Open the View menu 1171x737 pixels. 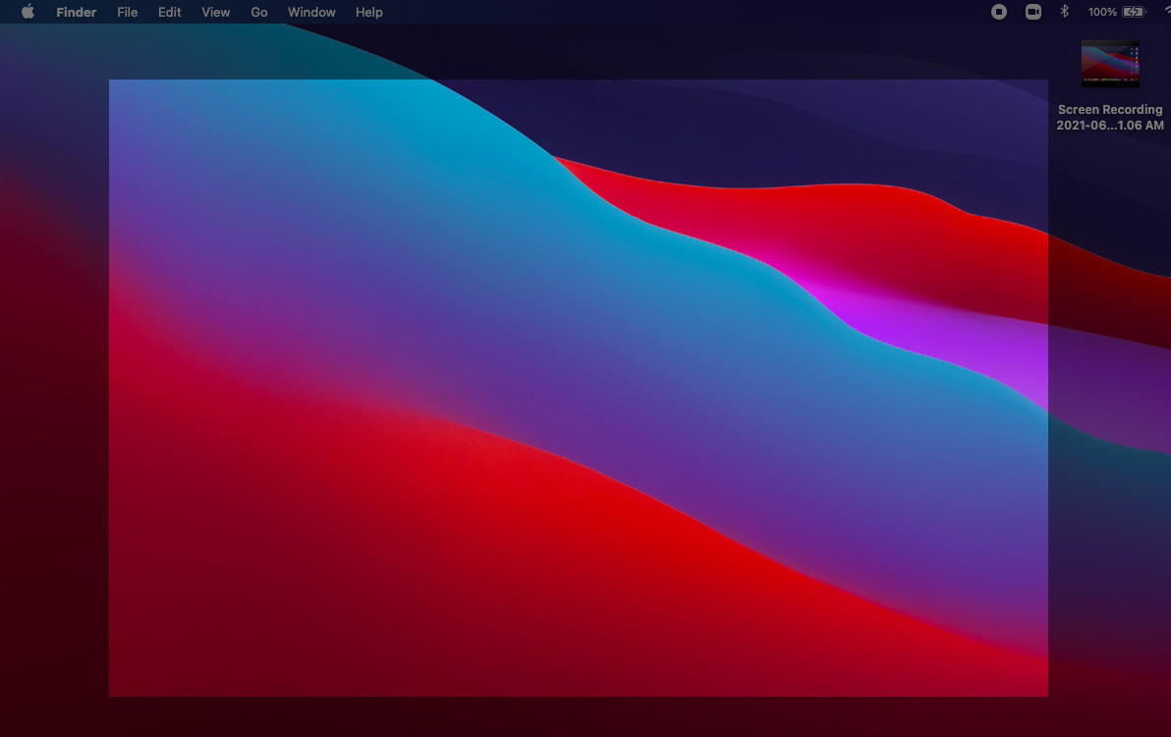tap(216, 12)
